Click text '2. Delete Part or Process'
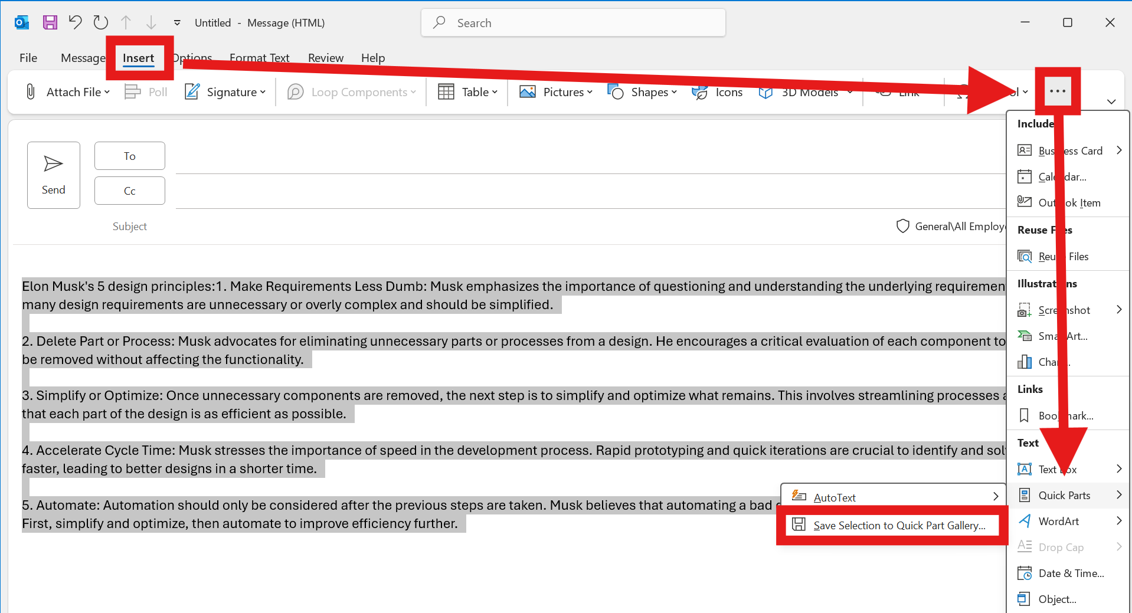This screenshot has height=613, width=1132. [99, 341]
